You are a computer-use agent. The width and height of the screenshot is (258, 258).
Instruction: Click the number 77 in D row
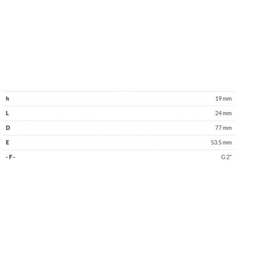point(218,128)
